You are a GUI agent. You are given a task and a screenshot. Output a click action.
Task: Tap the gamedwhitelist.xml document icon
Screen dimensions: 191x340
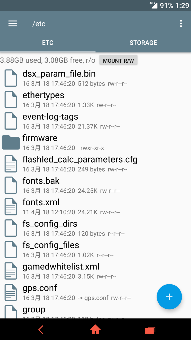click(x=11, y=271)
